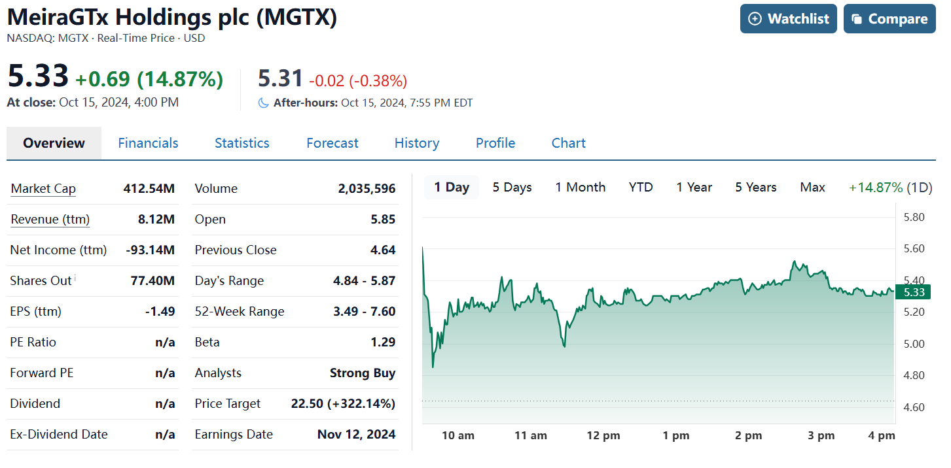Viewport: 951px width, 468px height.
Task: Select the 5 Days chart range
Action: [x=512, y=188]
